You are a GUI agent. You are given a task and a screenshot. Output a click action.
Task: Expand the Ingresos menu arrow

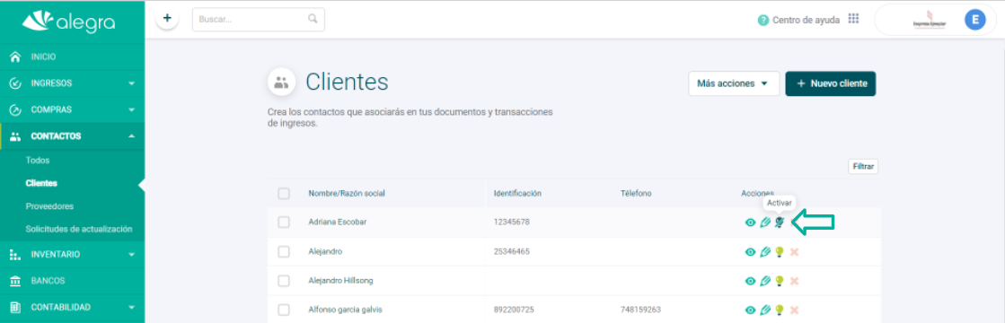(131, 83)
